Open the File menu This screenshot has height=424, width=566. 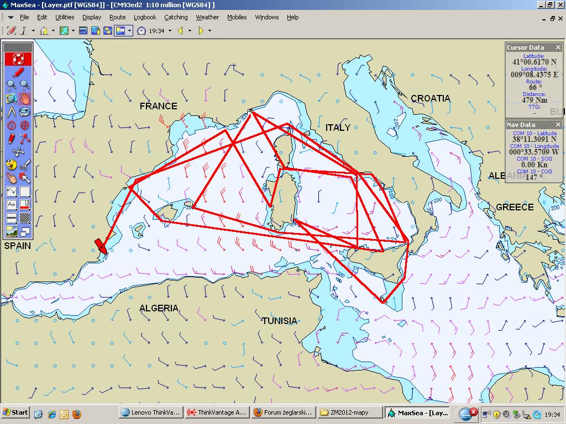(x=24, y=17)
